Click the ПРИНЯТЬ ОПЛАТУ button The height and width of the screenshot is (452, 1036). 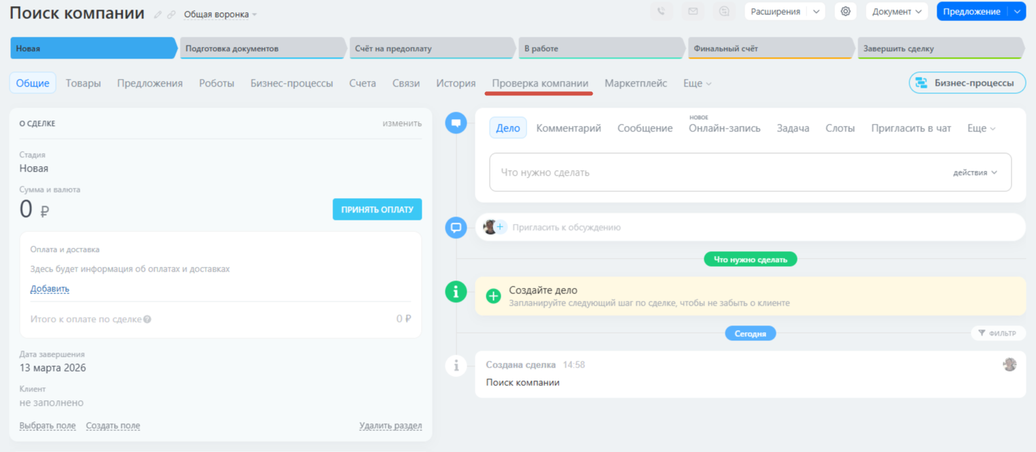377,209
